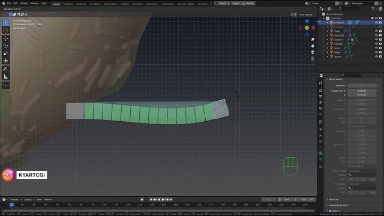Screen dimensions: 384x216
Task: Select the Select Box tool in the toolbar
Action: 5,23
